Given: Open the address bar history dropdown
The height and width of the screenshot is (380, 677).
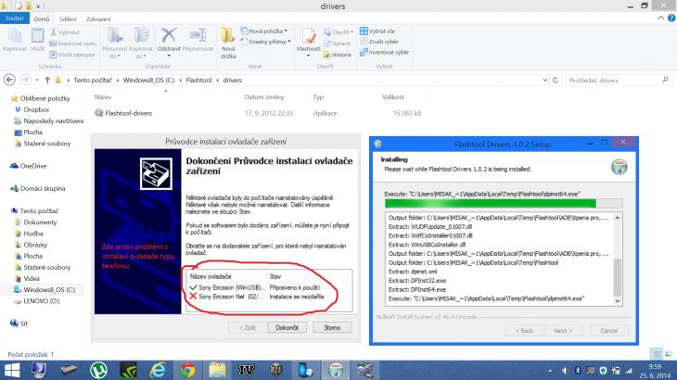Looking at the screenshot, I should click(545, 81).
